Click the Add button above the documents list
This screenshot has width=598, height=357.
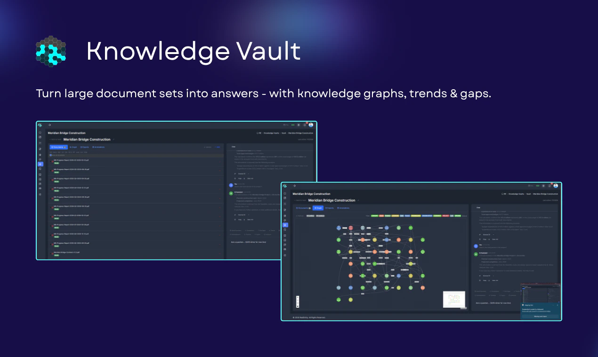click(x=218, y=147)
